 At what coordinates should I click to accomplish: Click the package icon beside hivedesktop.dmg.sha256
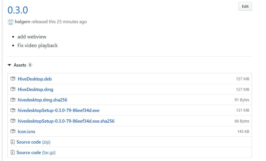13,100
